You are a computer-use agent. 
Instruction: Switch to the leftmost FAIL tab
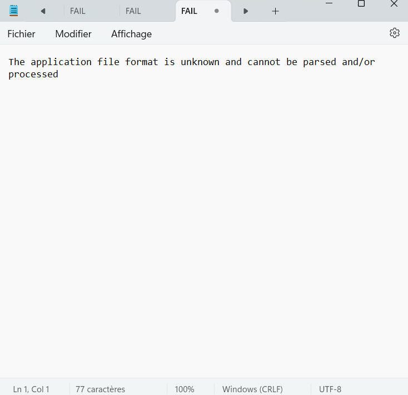pyautogui.click(x=78, y=11)
